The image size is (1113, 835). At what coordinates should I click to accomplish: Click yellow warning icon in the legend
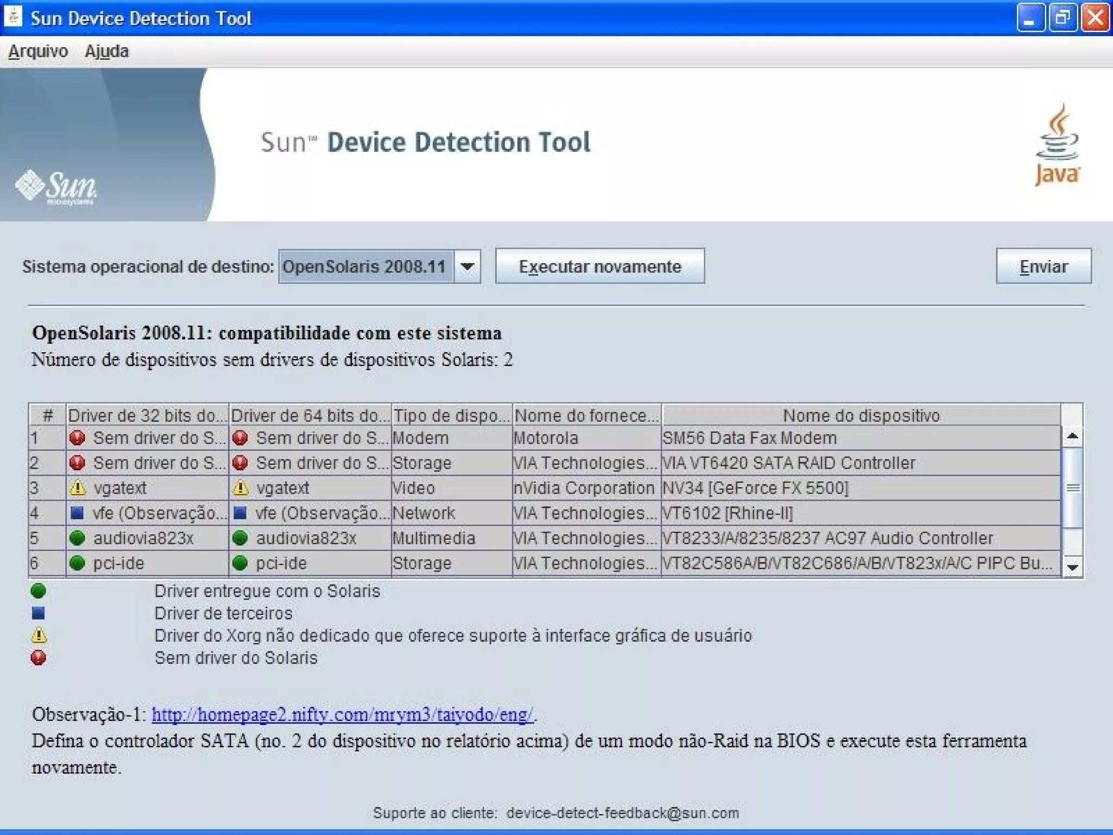(39, 635)
